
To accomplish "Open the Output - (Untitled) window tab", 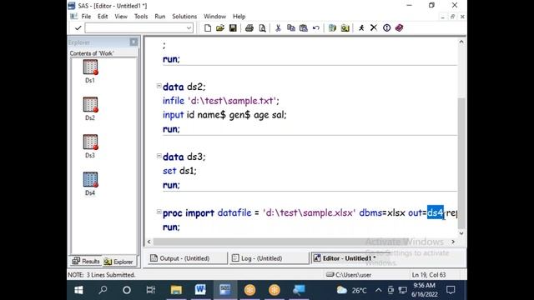I will point(187,258).
